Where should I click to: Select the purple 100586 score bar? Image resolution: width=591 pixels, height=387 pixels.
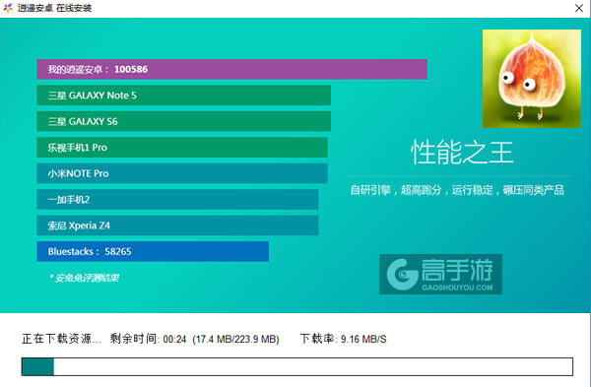[231, 69]
